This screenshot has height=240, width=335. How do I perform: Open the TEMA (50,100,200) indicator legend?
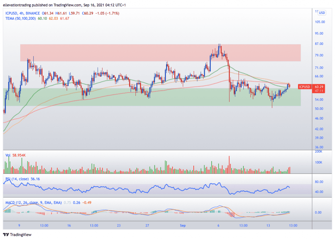click(x=20, y=18)
